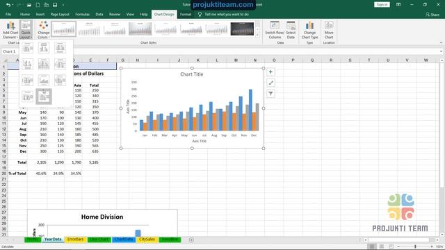The width and height of the screenshot is (445, 250).
Task: Expand the formula bar arrow
Action: 441,51
